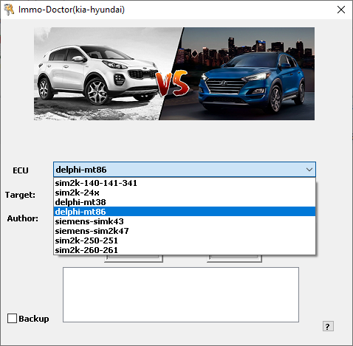Pick sim2k-250-251 option
Image resolution: width=353 pixels, height=346 pixels.
click(185, 241)
